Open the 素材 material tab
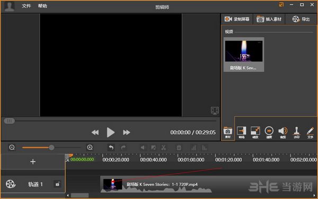The image size is (318, 199). click(x=228, y=132)
